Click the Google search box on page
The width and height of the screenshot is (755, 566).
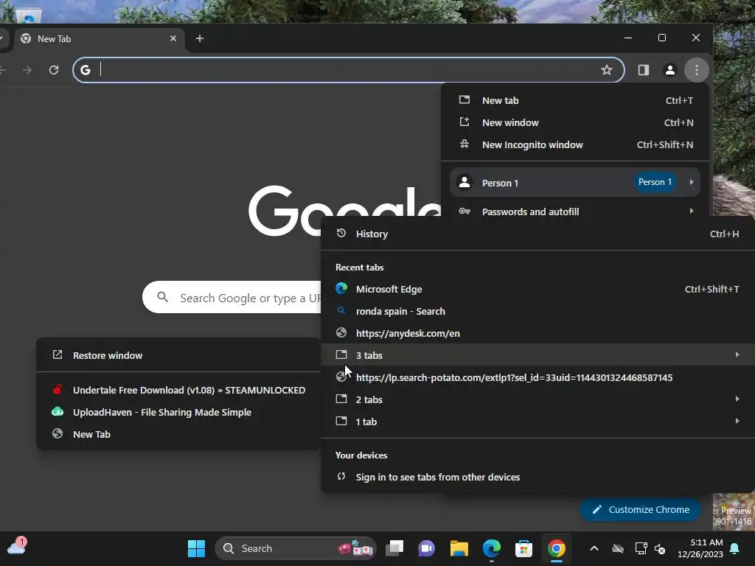(x=232, y=298)
